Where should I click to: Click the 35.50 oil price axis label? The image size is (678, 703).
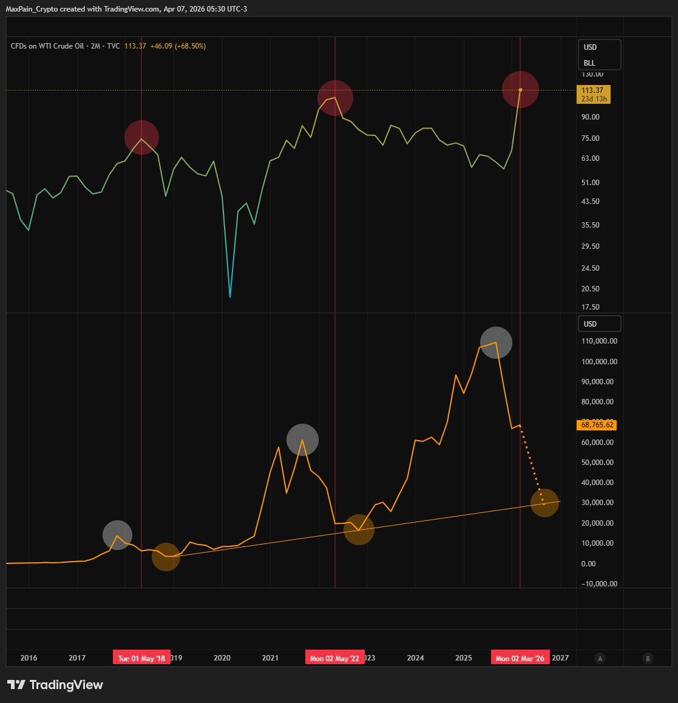591,225
